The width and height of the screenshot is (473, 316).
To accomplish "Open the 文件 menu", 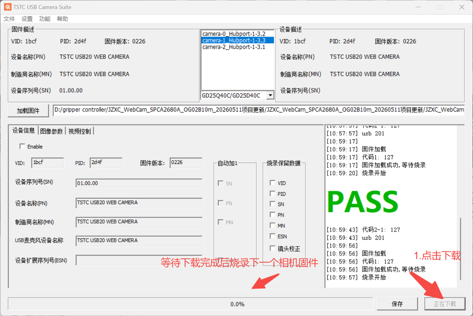I will point(9,19).
